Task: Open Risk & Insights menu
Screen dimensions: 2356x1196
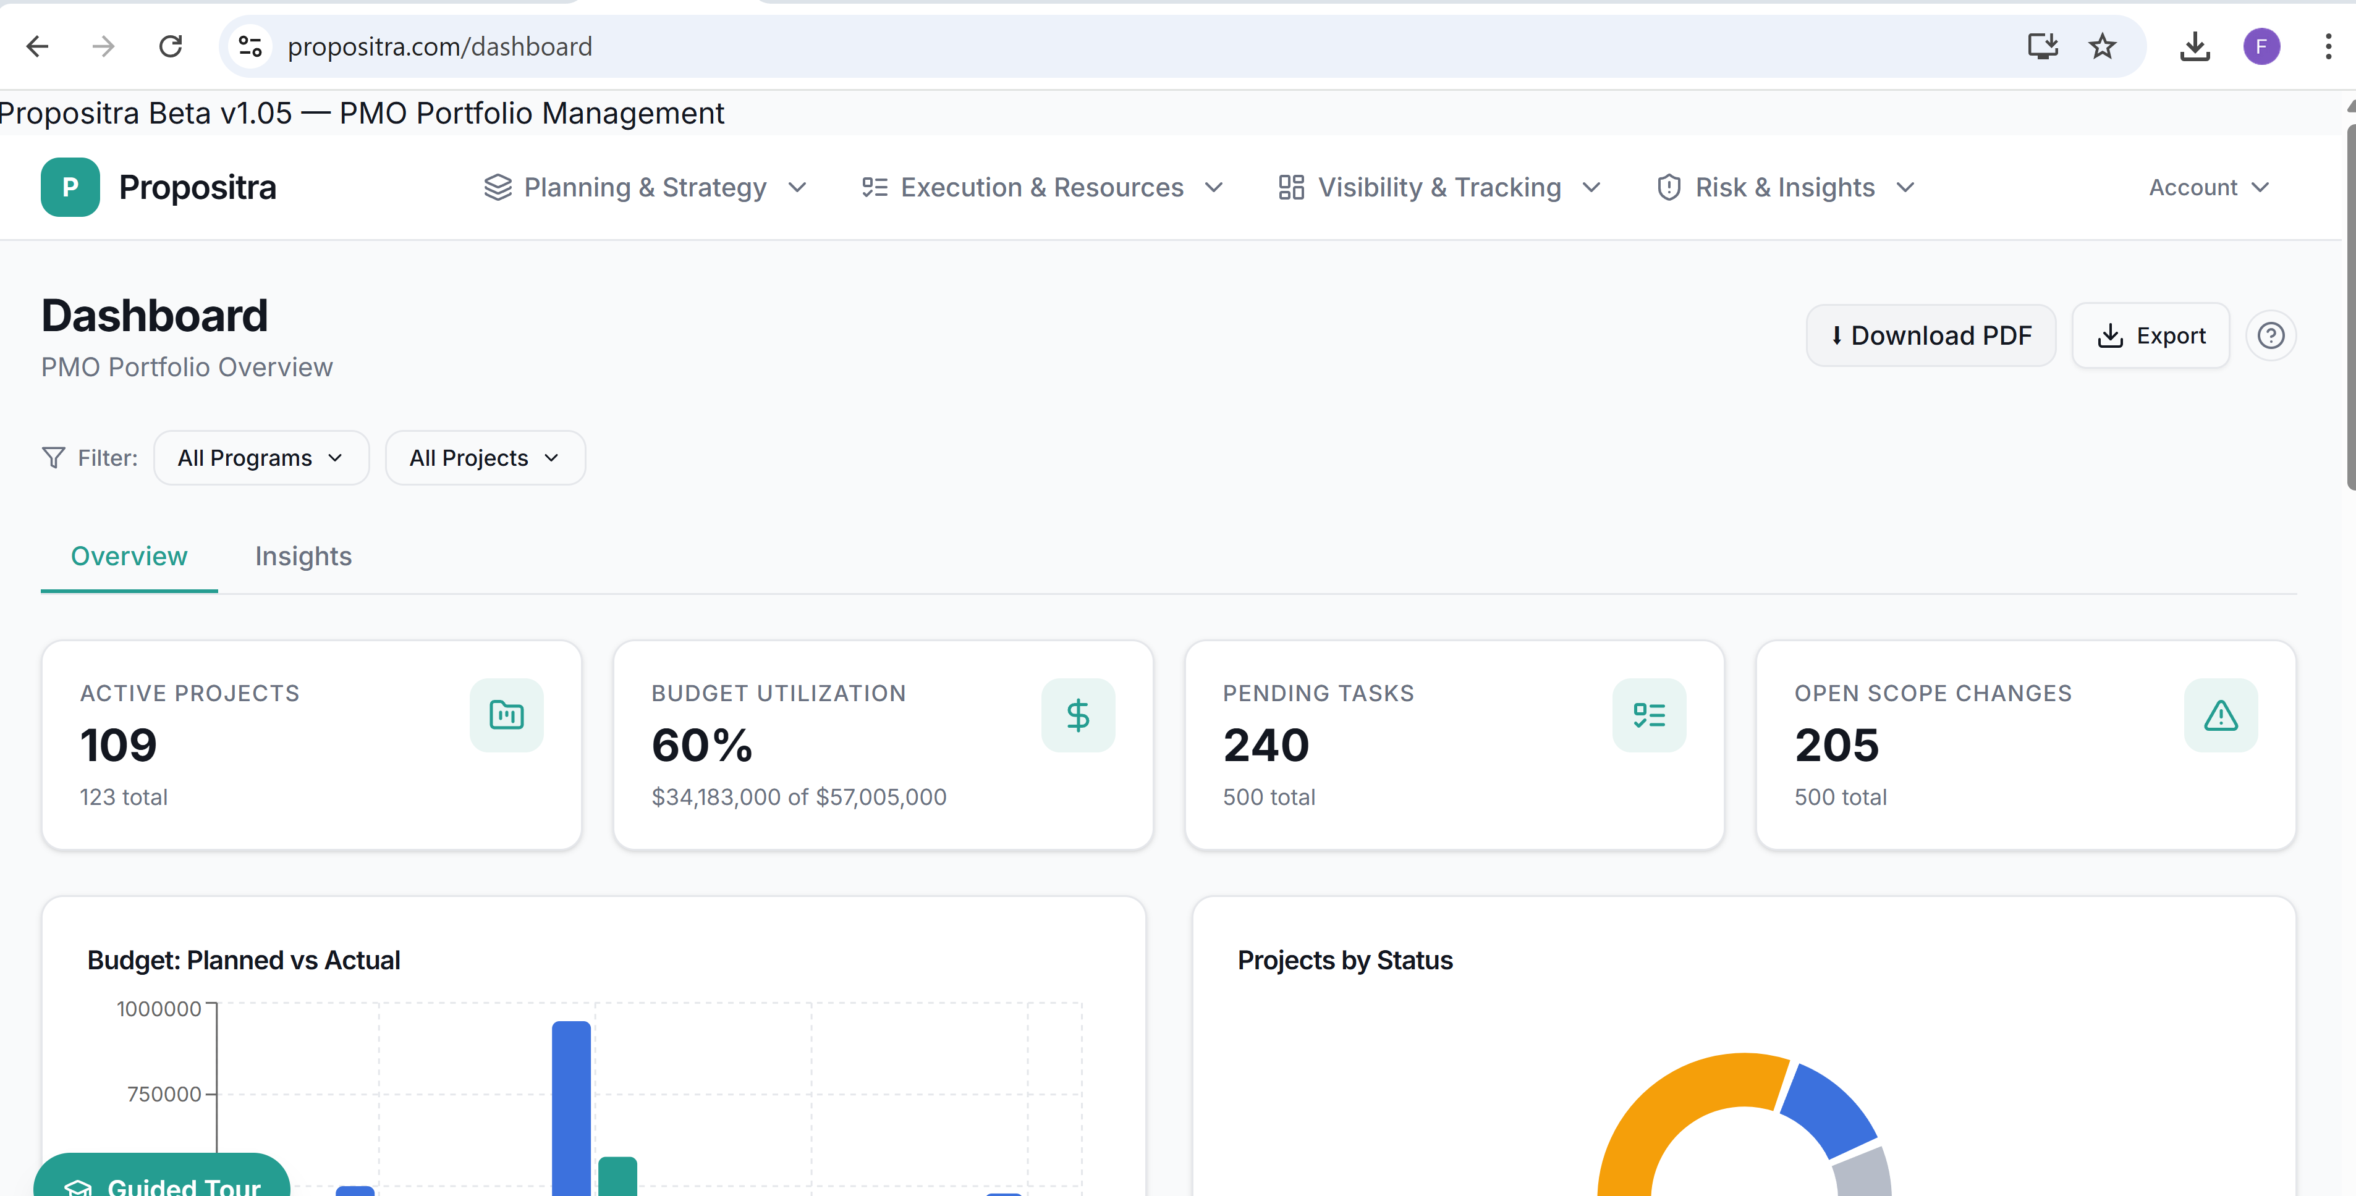Action: pyautogui.click(x=1786, y=187)
